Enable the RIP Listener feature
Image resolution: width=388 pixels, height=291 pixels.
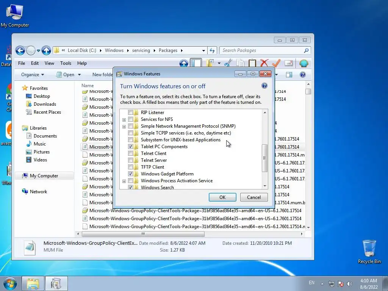[130, 112]
